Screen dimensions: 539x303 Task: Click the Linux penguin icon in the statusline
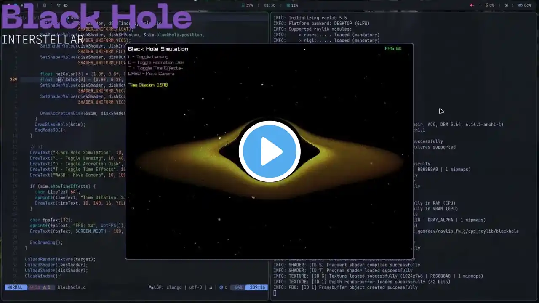tap(211, 287)
